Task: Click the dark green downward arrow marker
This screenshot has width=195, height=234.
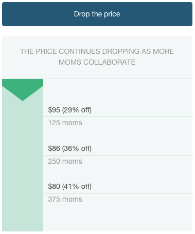Action: tap(23, 90)
